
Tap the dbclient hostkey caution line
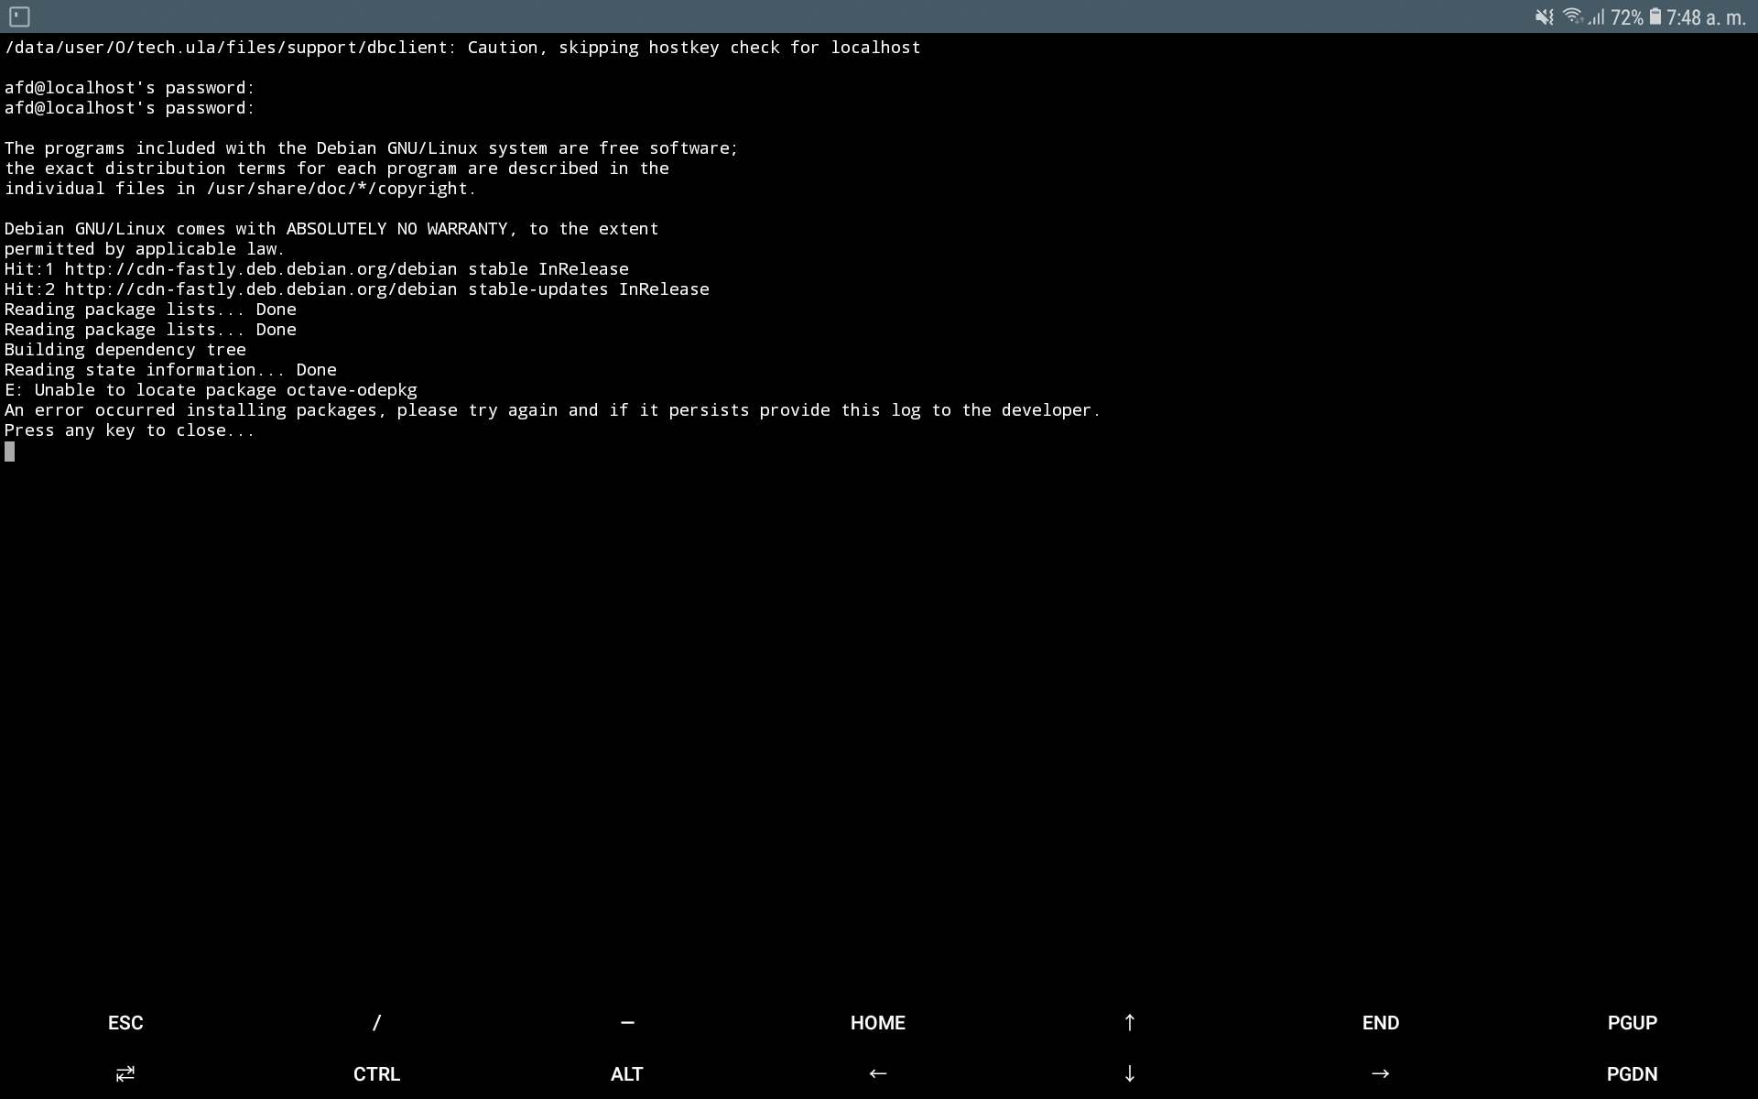pos(462,48)
